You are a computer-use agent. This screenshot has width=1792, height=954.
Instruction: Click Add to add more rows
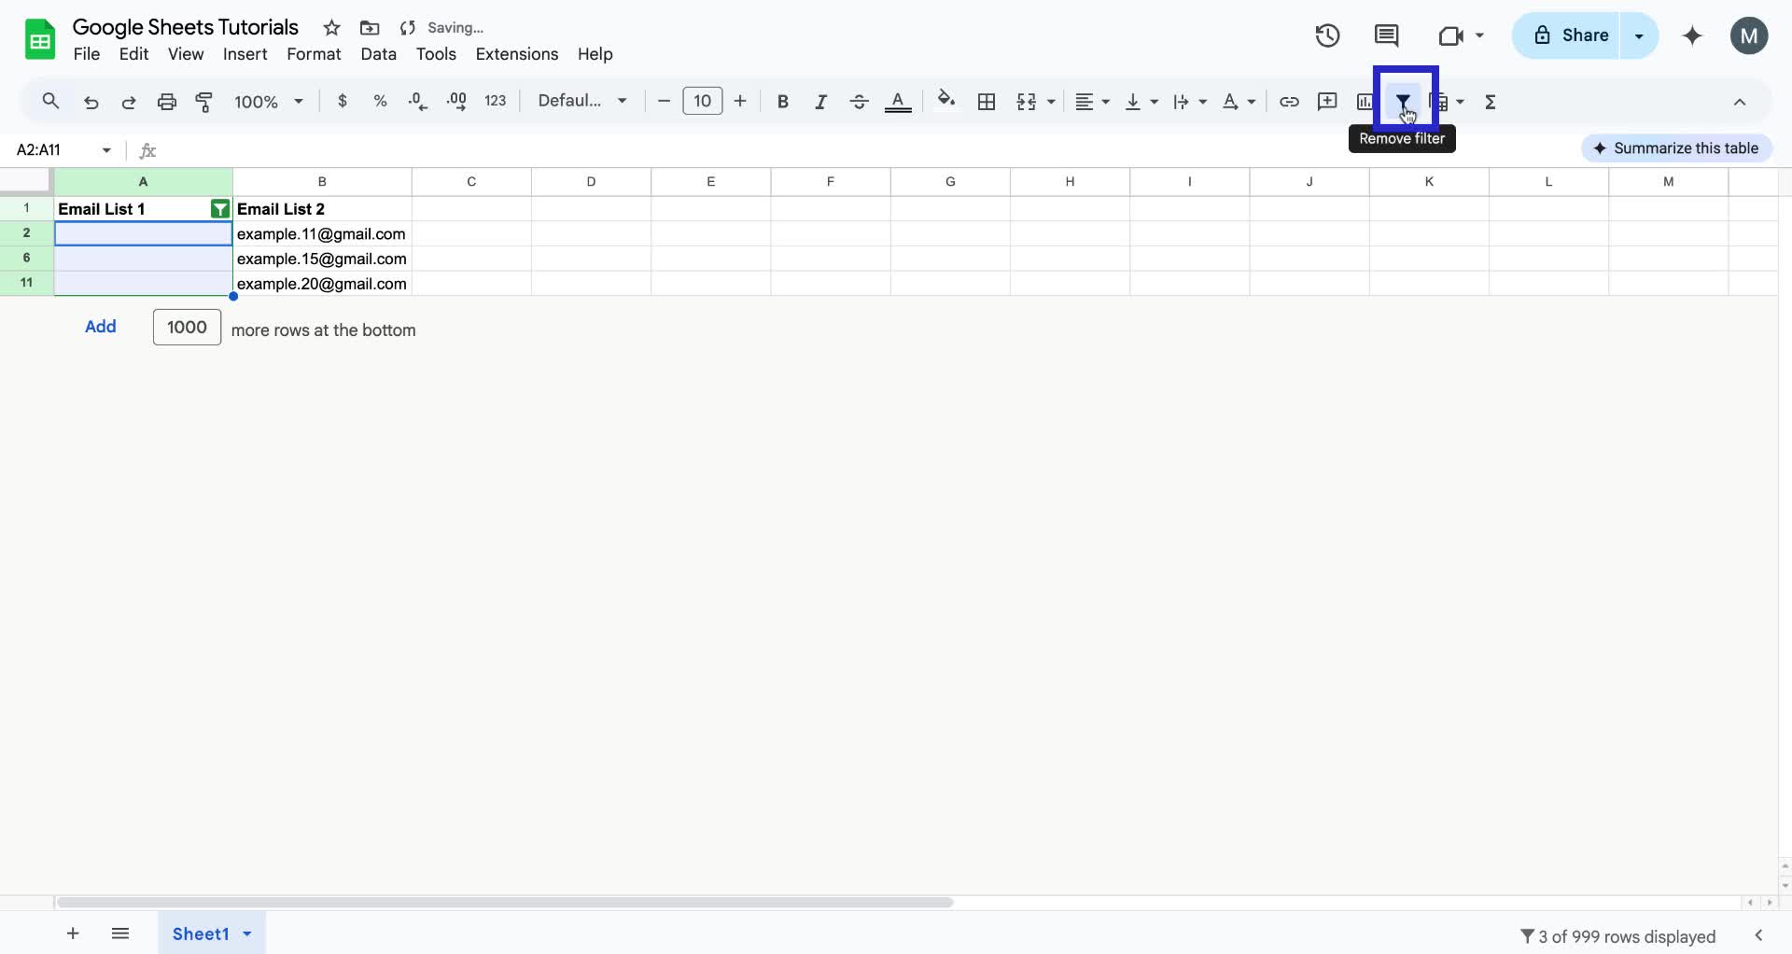(x=101, y=327)
